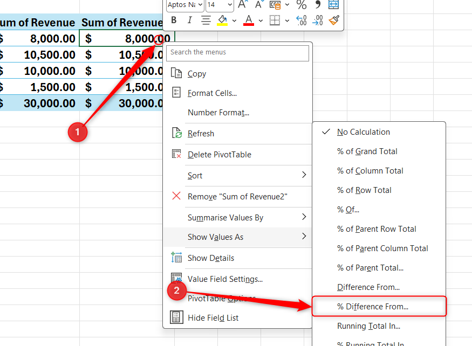Toggle italic in mini toolbar
This screenshot has height=346, width=472.
click(x=189, y=20)
